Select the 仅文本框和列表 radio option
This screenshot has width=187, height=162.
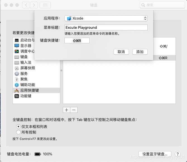tap(18, 127)
